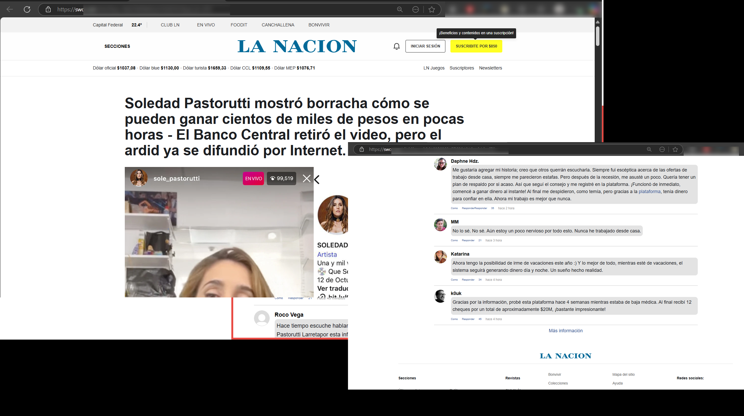The height and width of the screenshot is (416, 744).
Task: Click Responder under MM's comment
Action: [x=468, y=240]
